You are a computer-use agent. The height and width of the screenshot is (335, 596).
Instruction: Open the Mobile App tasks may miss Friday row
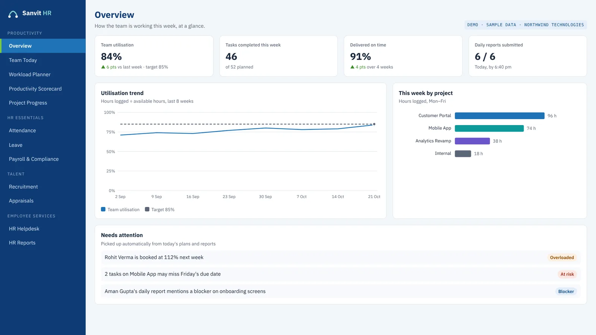click(x=340, y=274)
